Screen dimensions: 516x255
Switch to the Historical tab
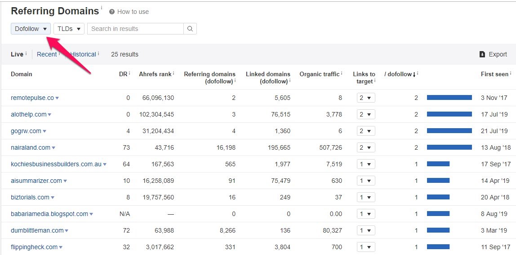(83, 55)
